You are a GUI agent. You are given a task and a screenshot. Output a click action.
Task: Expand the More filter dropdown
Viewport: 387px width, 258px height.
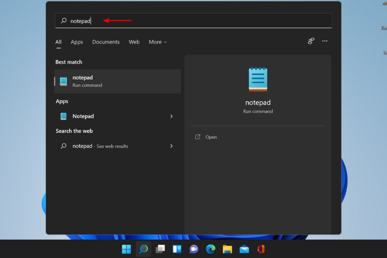click(x=157, y=42)
